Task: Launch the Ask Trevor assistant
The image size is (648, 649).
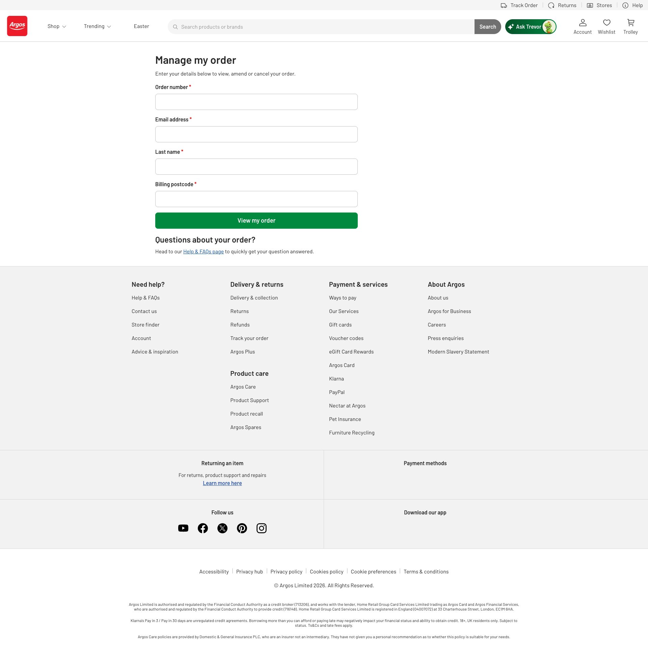Action: [x=531, y=27]
